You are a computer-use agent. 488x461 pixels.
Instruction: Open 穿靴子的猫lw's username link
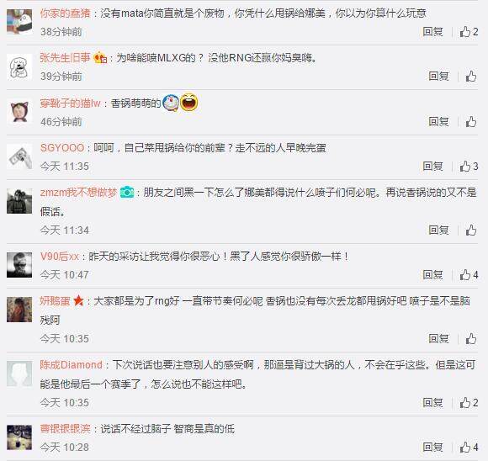[x=71, y=103]
